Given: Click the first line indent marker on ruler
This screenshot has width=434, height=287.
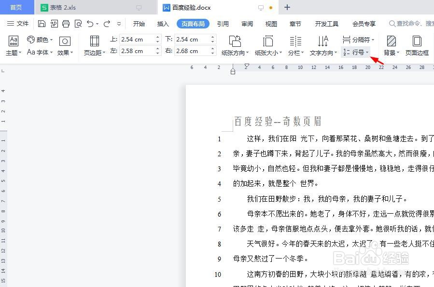Looking at the screenshot, I should (x=247, y=66).
